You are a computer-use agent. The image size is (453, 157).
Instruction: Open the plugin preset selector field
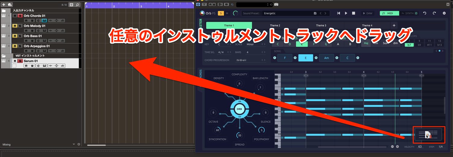254,5
